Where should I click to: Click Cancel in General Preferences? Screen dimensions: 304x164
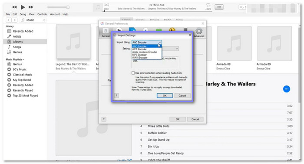click(x=195, y=119)
